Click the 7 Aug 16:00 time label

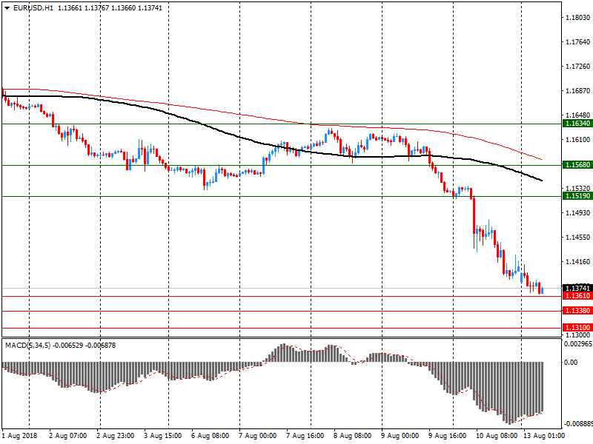[x=305, y=436]
